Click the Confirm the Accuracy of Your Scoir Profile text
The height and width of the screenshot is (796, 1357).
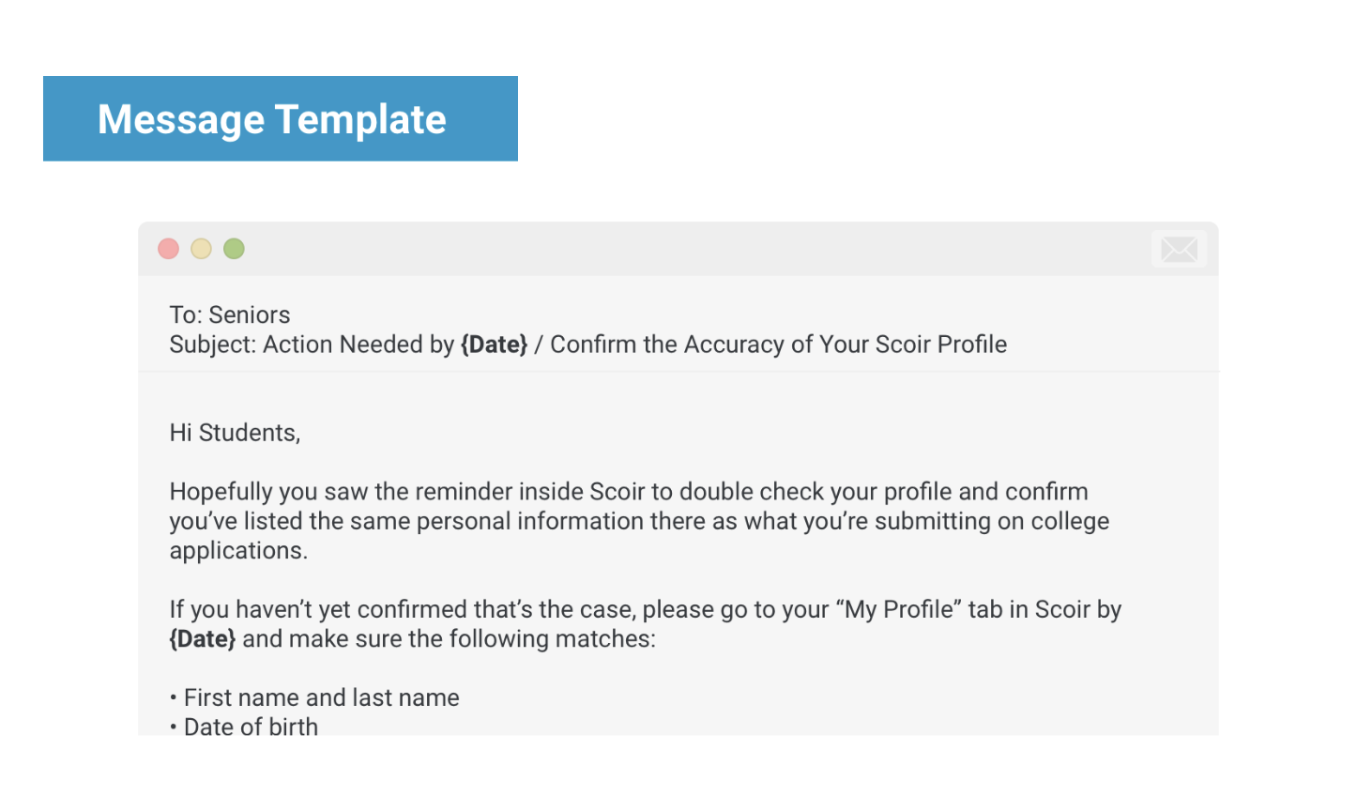[x=778, y=344]
